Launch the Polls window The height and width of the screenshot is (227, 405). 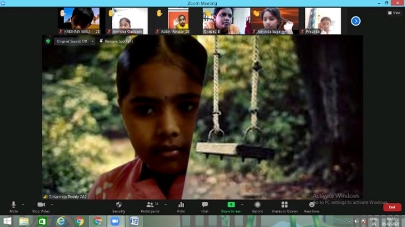(181, 207)
